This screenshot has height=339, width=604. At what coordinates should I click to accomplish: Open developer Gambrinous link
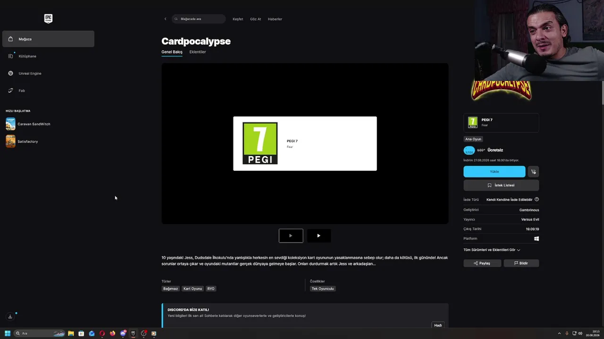[x=529, y=210]
